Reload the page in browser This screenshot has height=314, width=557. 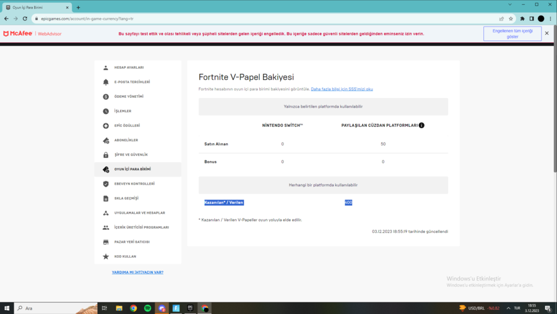[x=25, y=19]
